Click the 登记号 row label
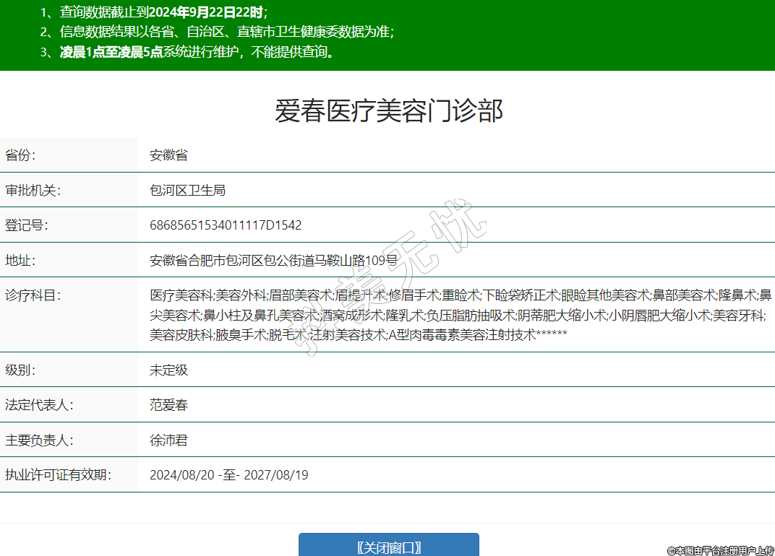Image resolution: width=775 pixels, height=556 pixels. point(27,225)
